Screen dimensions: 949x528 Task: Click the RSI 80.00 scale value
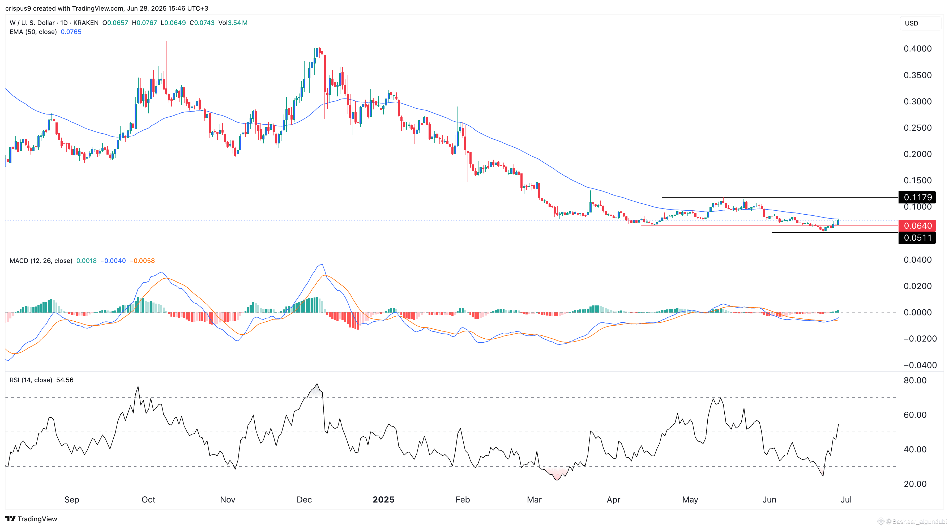[x=915, y=380]
